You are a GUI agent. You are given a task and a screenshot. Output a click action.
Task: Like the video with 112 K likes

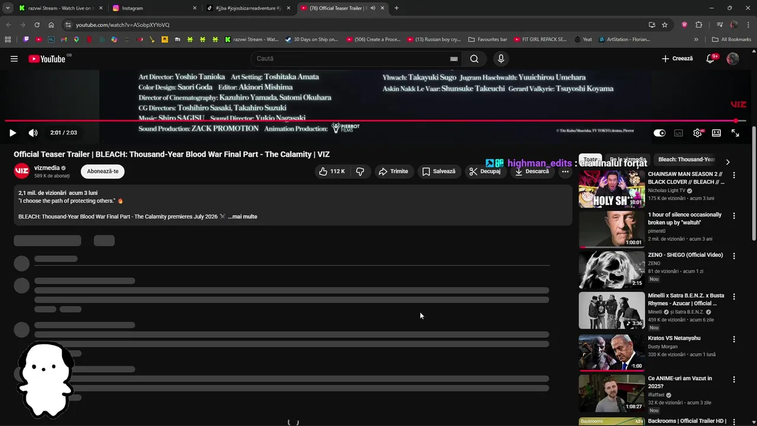tap(332, 172)
